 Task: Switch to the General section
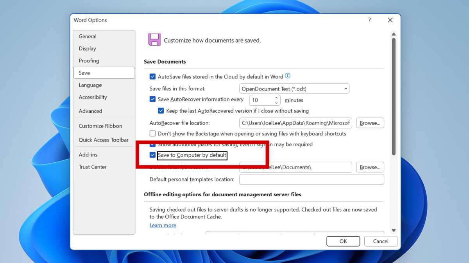87,36
